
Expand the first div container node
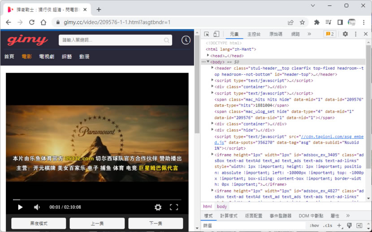[212, 86]
